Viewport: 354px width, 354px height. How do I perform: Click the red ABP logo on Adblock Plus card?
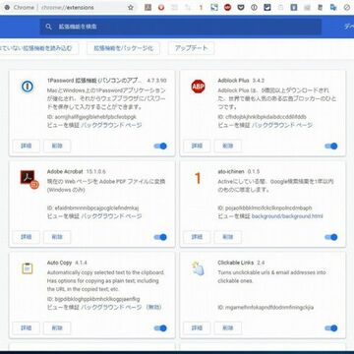tap(198, 87)
